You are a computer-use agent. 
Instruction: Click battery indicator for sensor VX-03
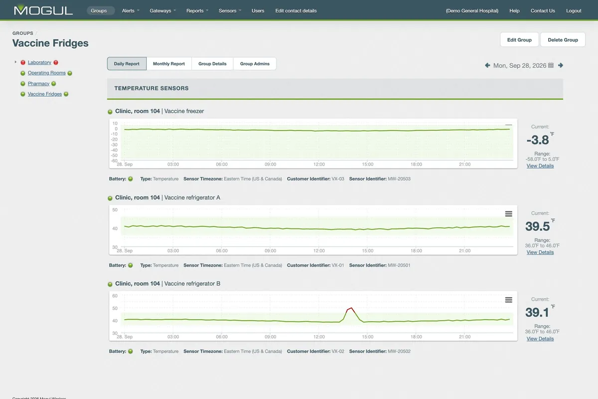(131, 179)
